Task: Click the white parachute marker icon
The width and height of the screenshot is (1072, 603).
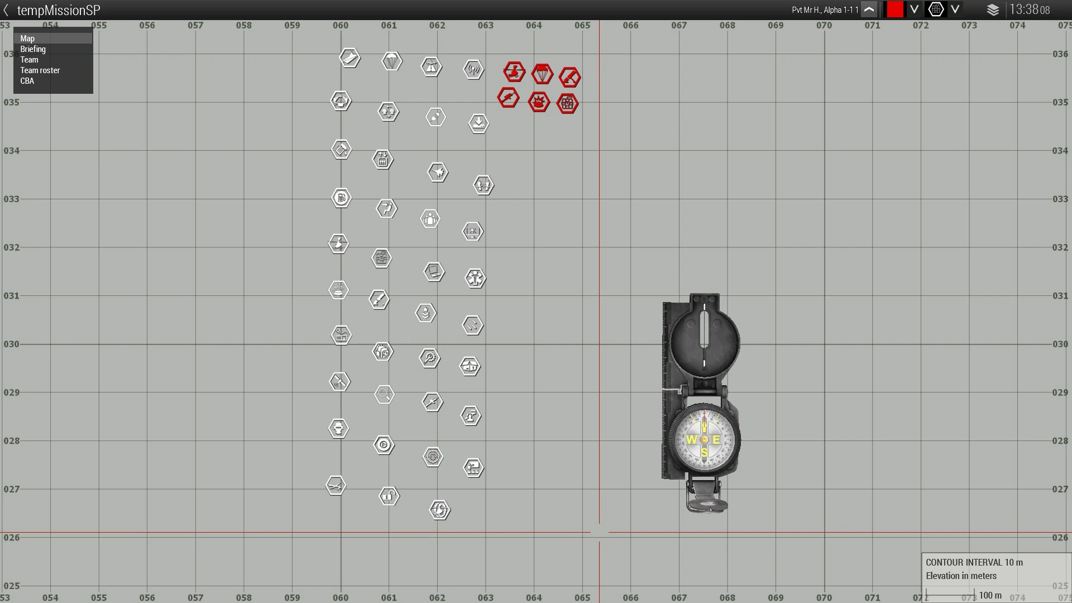Action: [x=392, y=61]
